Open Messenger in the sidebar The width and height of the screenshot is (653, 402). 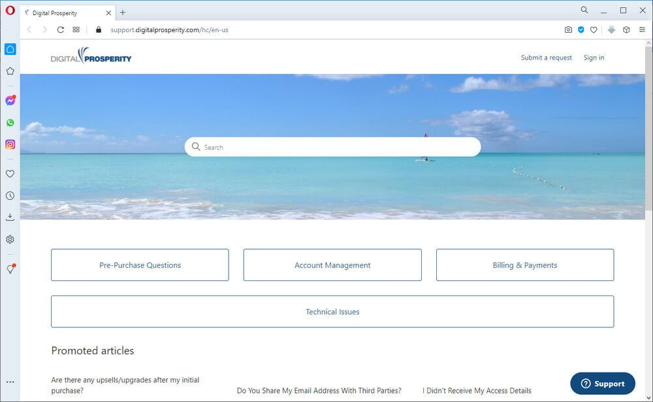click(10, 100)
